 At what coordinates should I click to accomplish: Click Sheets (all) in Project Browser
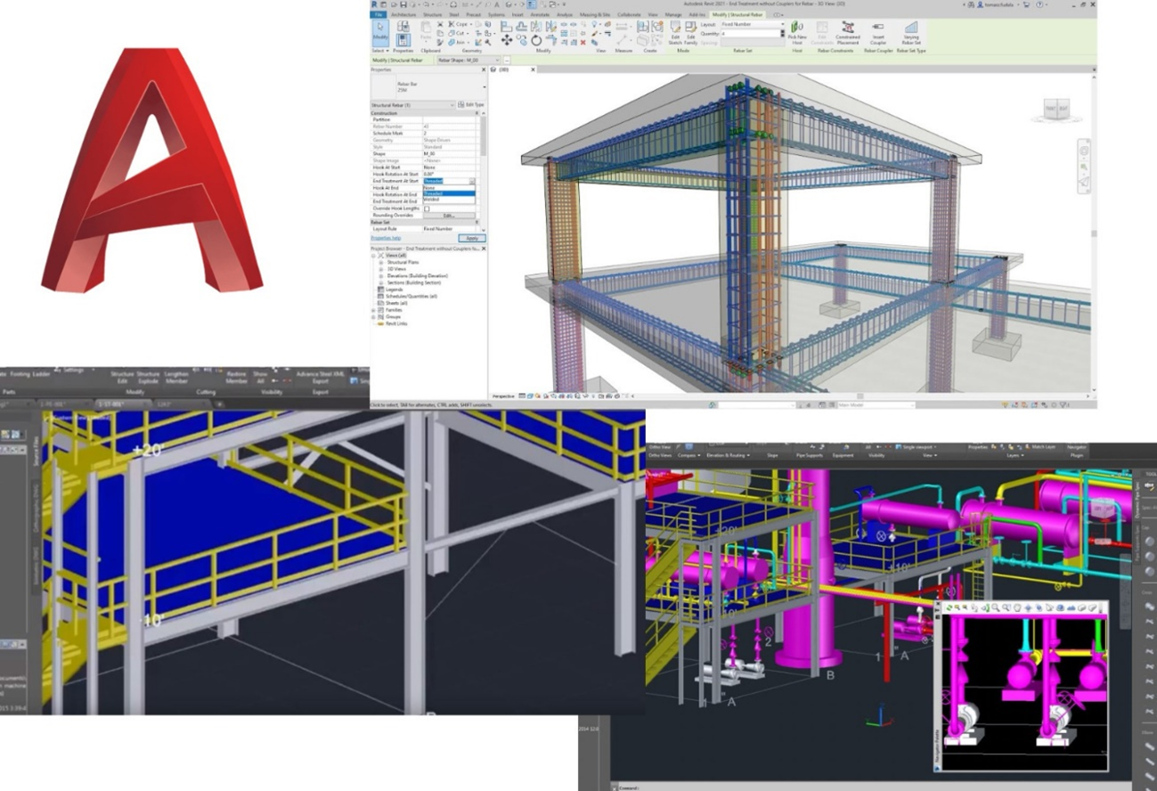click(395, 303)
